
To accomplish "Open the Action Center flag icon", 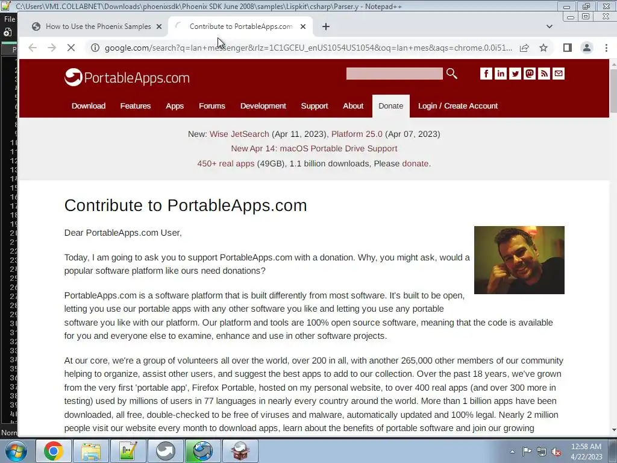I will pos(527,452).
